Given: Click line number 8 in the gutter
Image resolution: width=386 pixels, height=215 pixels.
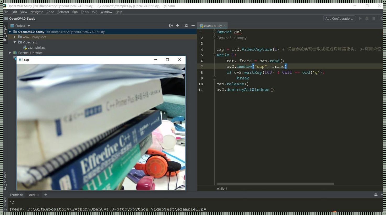Looking at the screenshot, I should [202, 72].
